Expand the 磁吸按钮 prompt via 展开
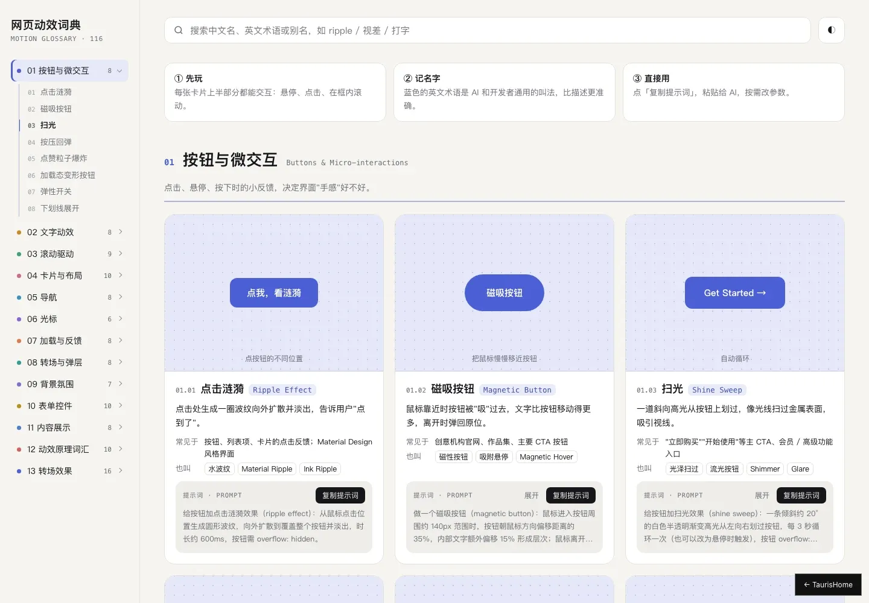The width and height of the screenshot is (869, 603). click(x=532, y=496)
